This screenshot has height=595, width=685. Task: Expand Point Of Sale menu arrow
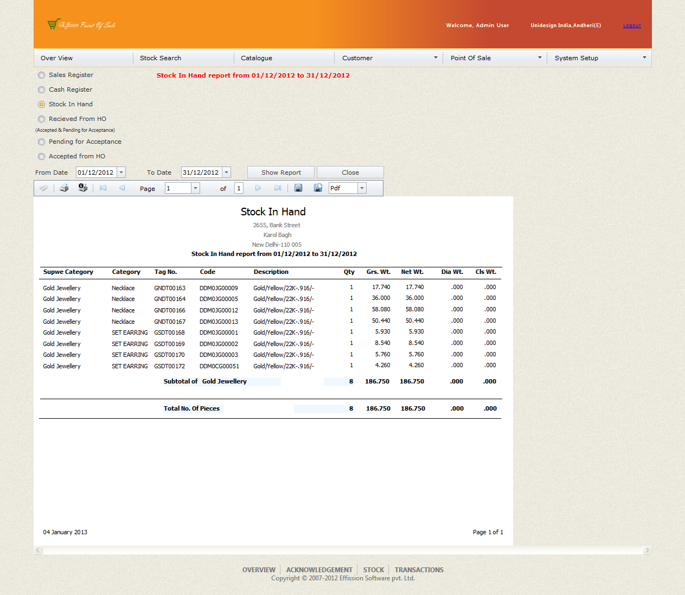540,57
